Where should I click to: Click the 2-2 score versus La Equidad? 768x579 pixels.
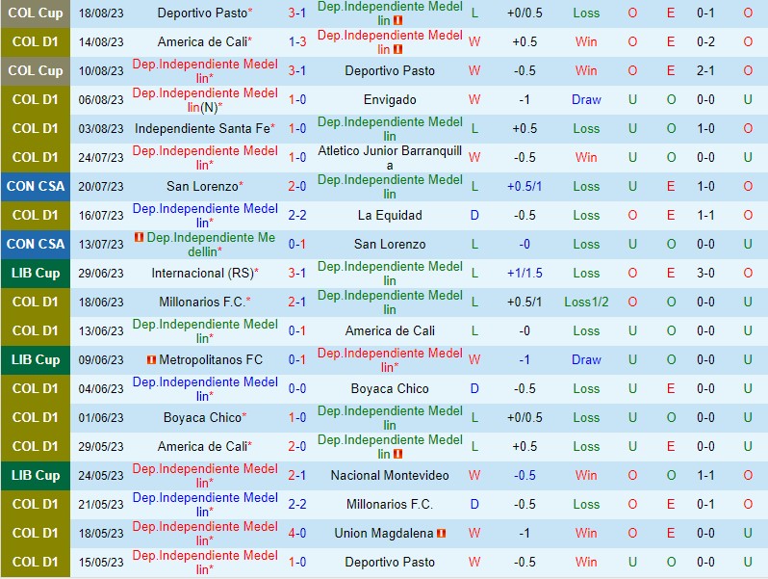(x=297, y=215)
